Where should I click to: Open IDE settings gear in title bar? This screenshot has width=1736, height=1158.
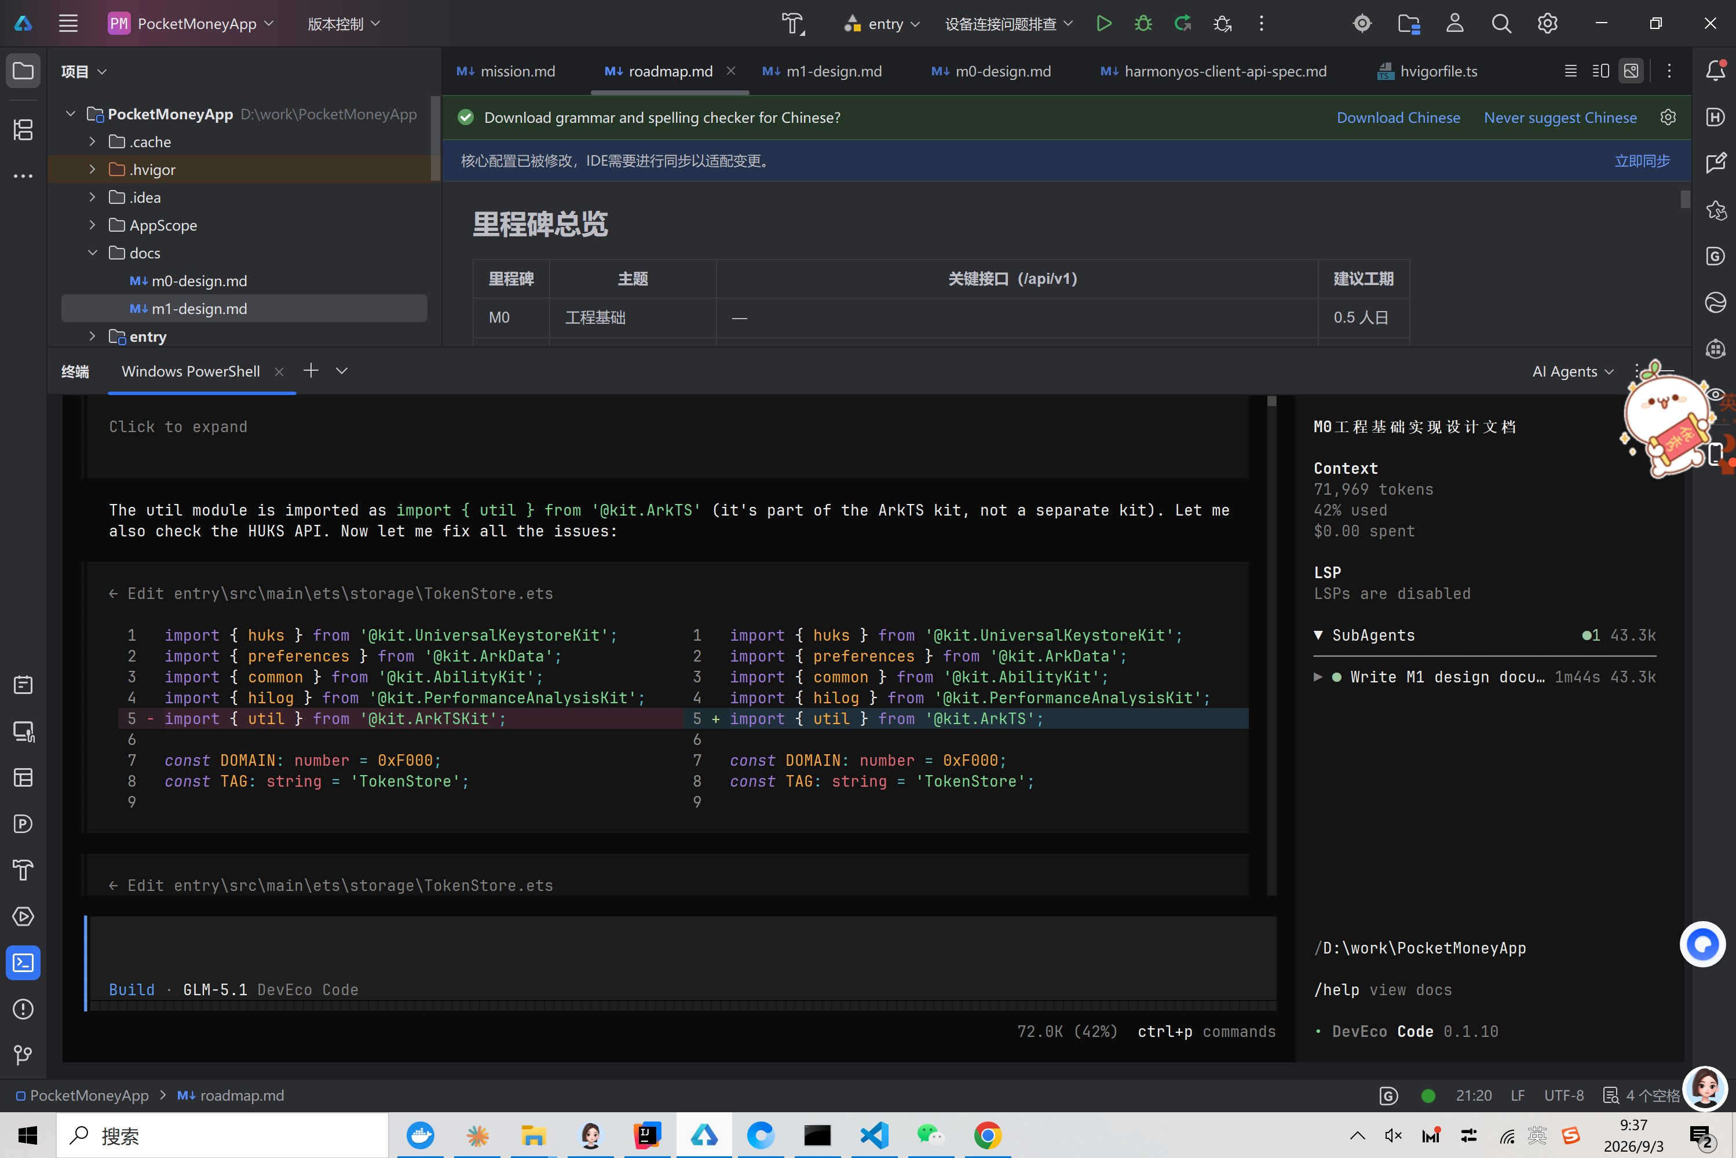point(1548,24)
